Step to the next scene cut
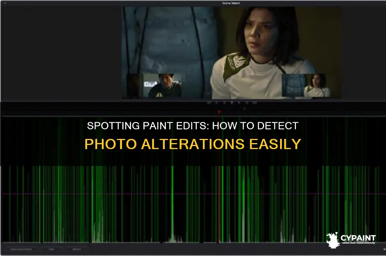The width and height of the screenshot is (386, 256). coord(247,103)
